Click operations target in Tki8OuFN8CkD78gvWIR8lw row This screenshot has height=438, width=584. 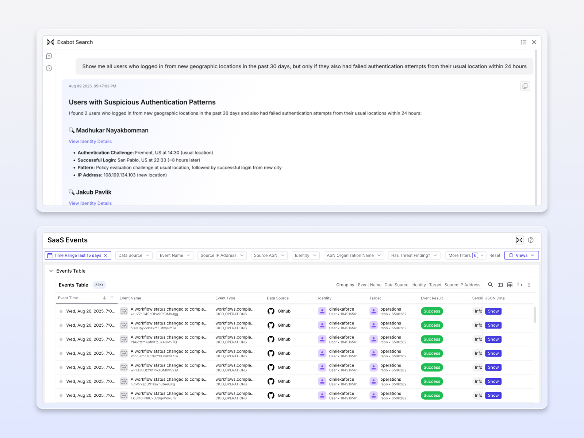[x=391, y=393]
